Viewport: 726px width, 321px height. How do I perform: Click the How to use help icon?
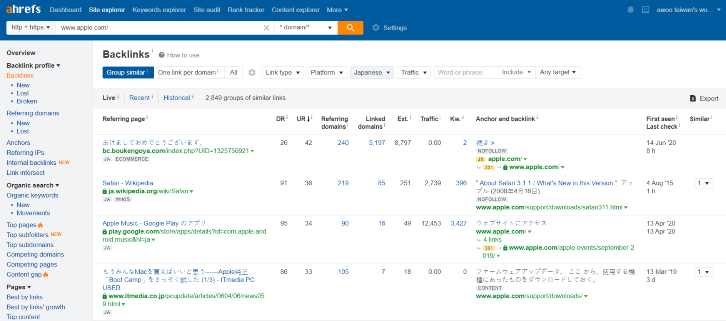click(162, 55)
